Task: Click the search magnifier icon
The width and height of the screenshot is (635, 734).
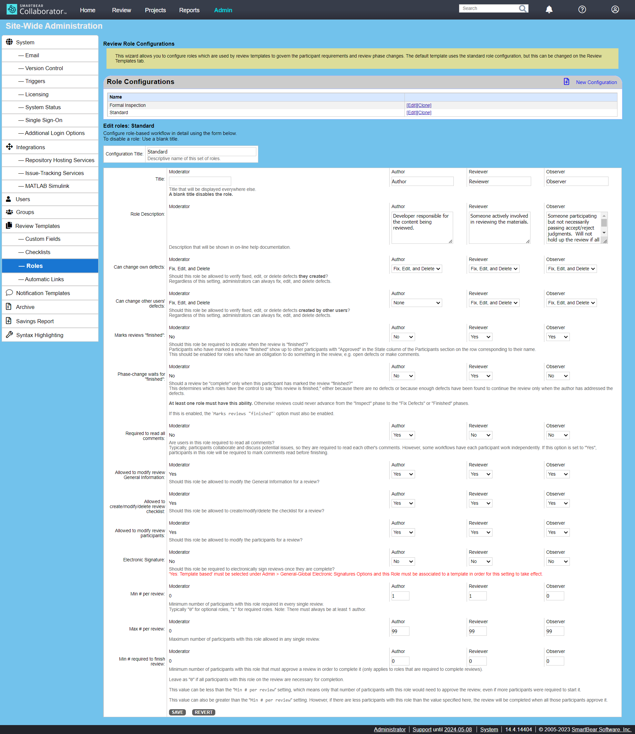Action: coord(523,9)
